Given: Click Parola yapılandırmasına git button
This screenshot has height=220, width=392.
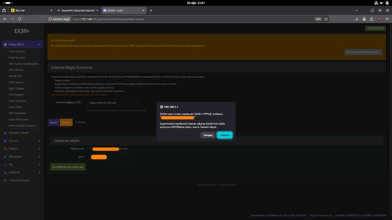Looking at the screenshot, I should [363, 52].
